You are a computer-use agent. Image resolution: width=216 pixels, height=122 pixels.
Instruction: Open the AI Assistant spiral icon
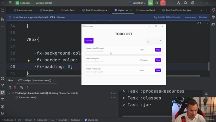pyautogui.click(x=213, y=17)
